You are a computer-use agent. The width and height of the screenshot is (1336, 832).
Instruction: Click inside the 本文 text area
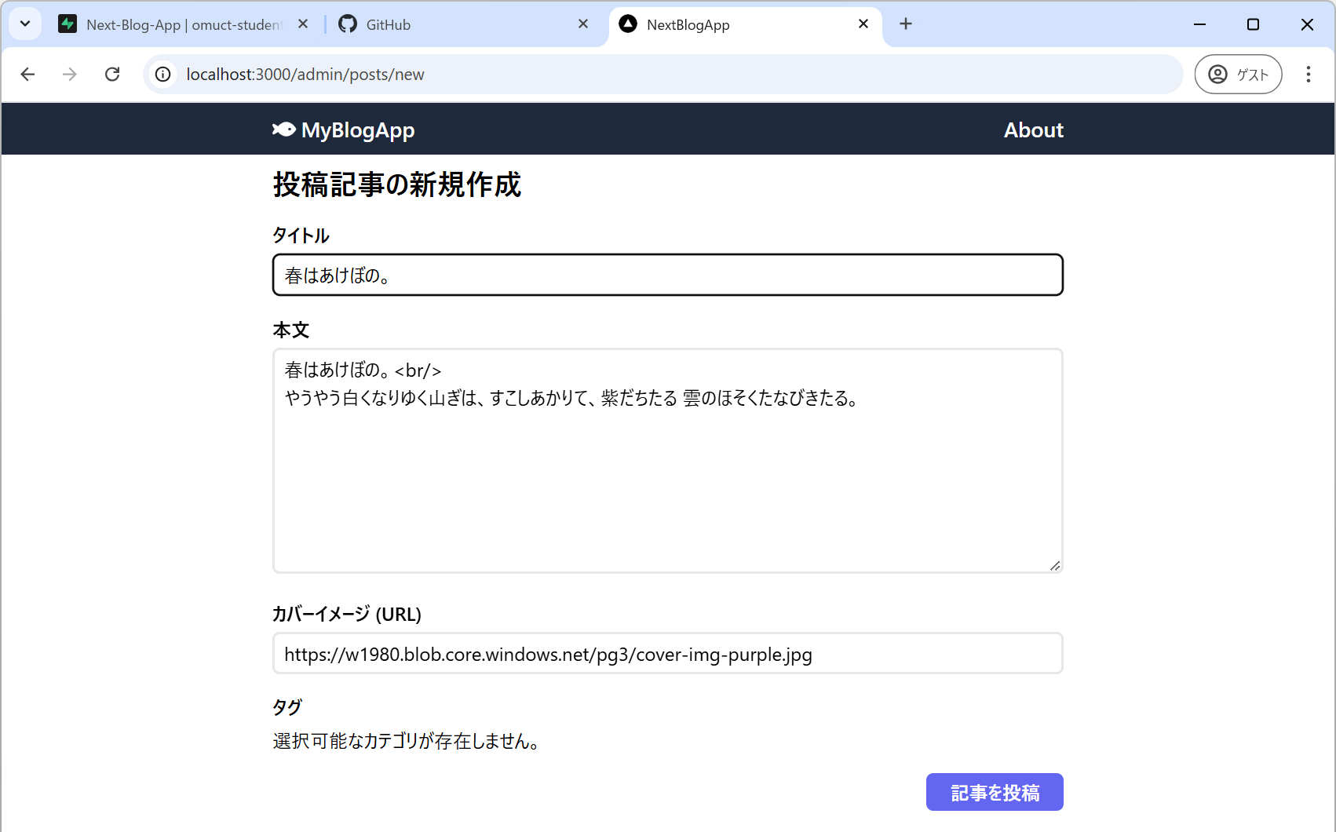coord(667,487)
